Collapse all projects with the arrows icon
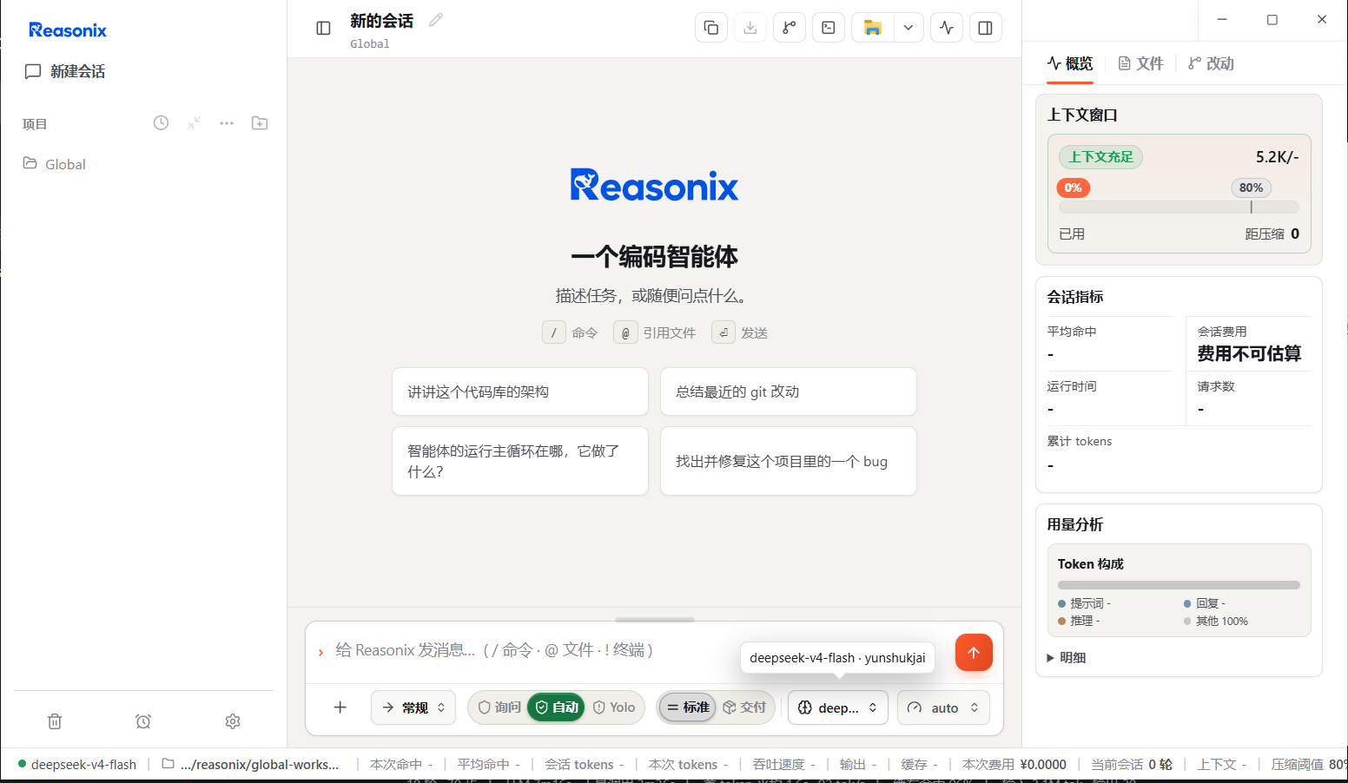1348x783 pixels. coord(194,123)
